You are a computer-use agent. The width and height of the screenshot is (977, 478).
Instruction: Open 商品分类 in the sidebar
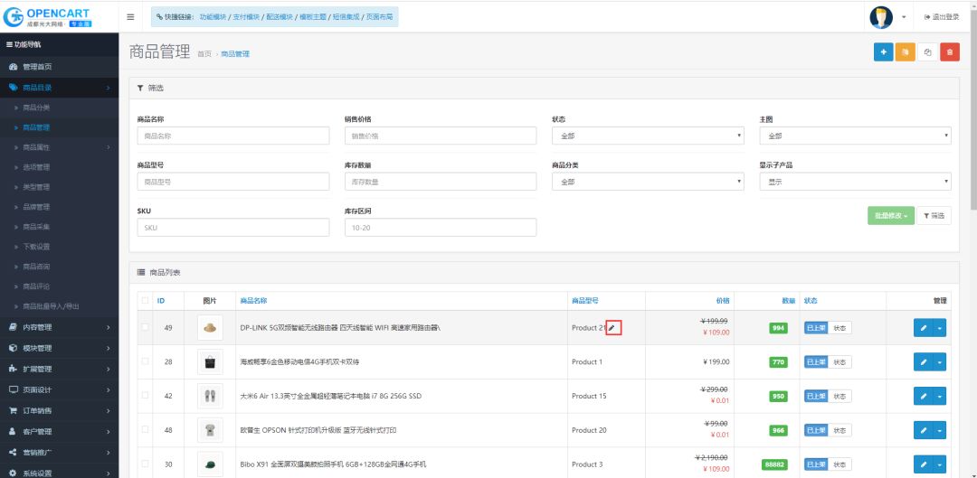[x=36, y=108]
